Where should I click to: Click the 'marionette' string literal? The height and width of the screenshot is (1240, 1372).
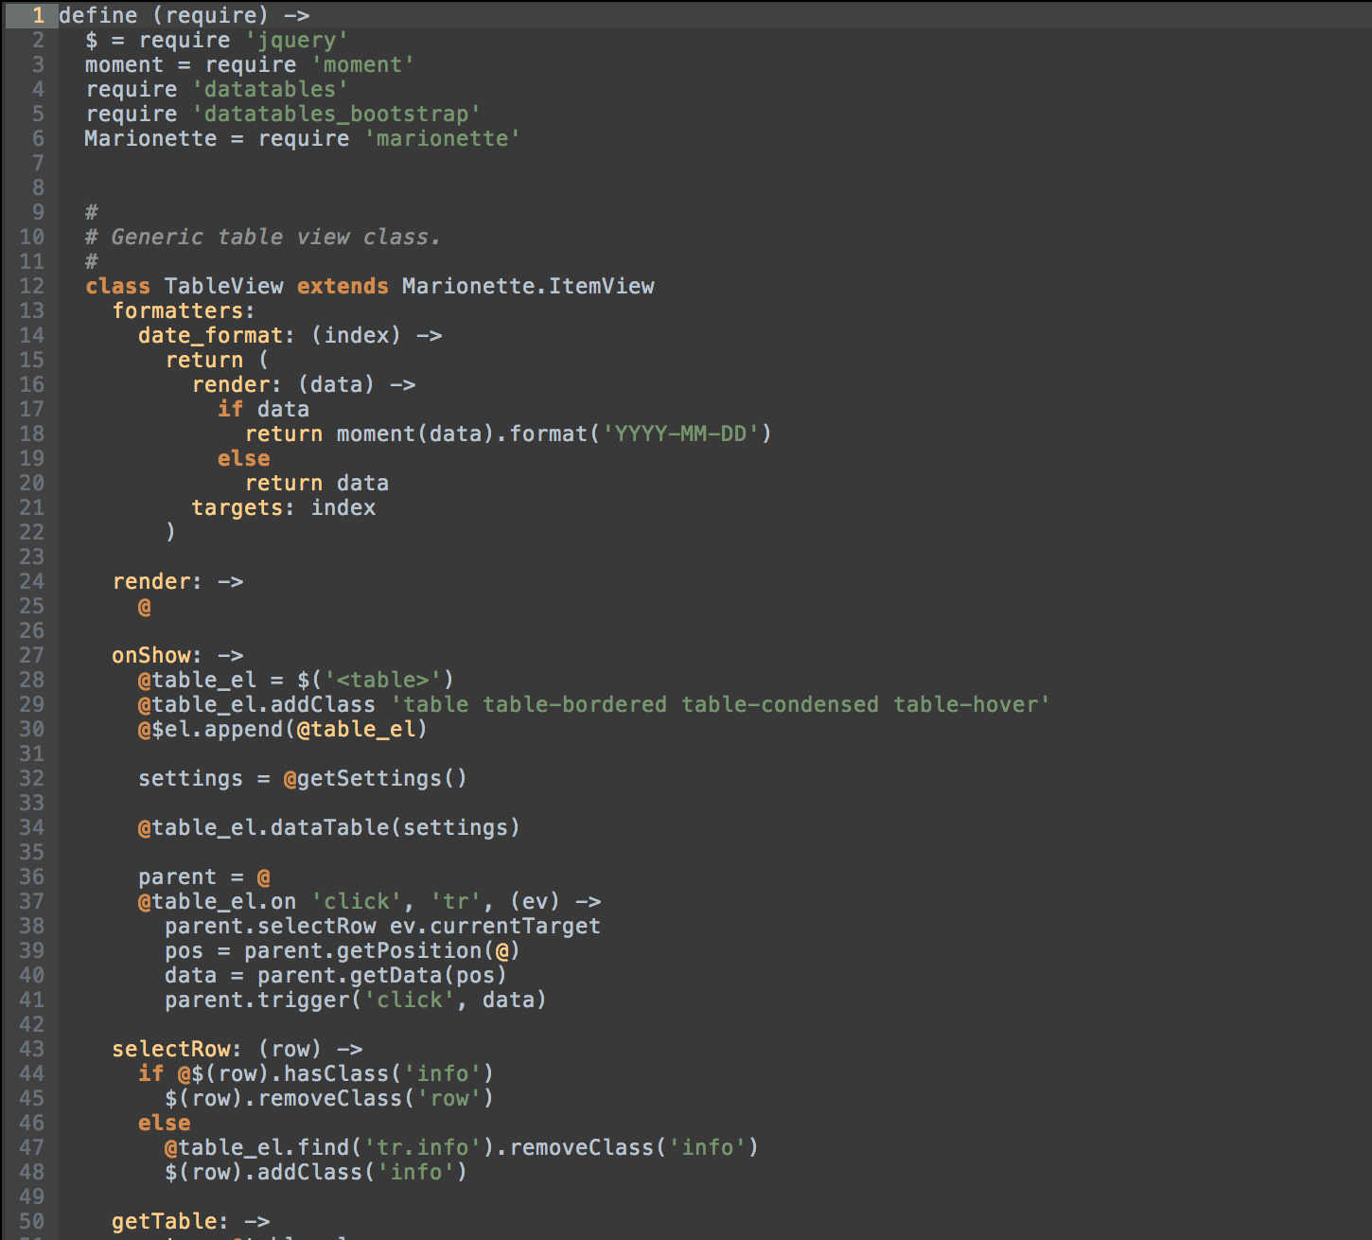pos(442,138)
